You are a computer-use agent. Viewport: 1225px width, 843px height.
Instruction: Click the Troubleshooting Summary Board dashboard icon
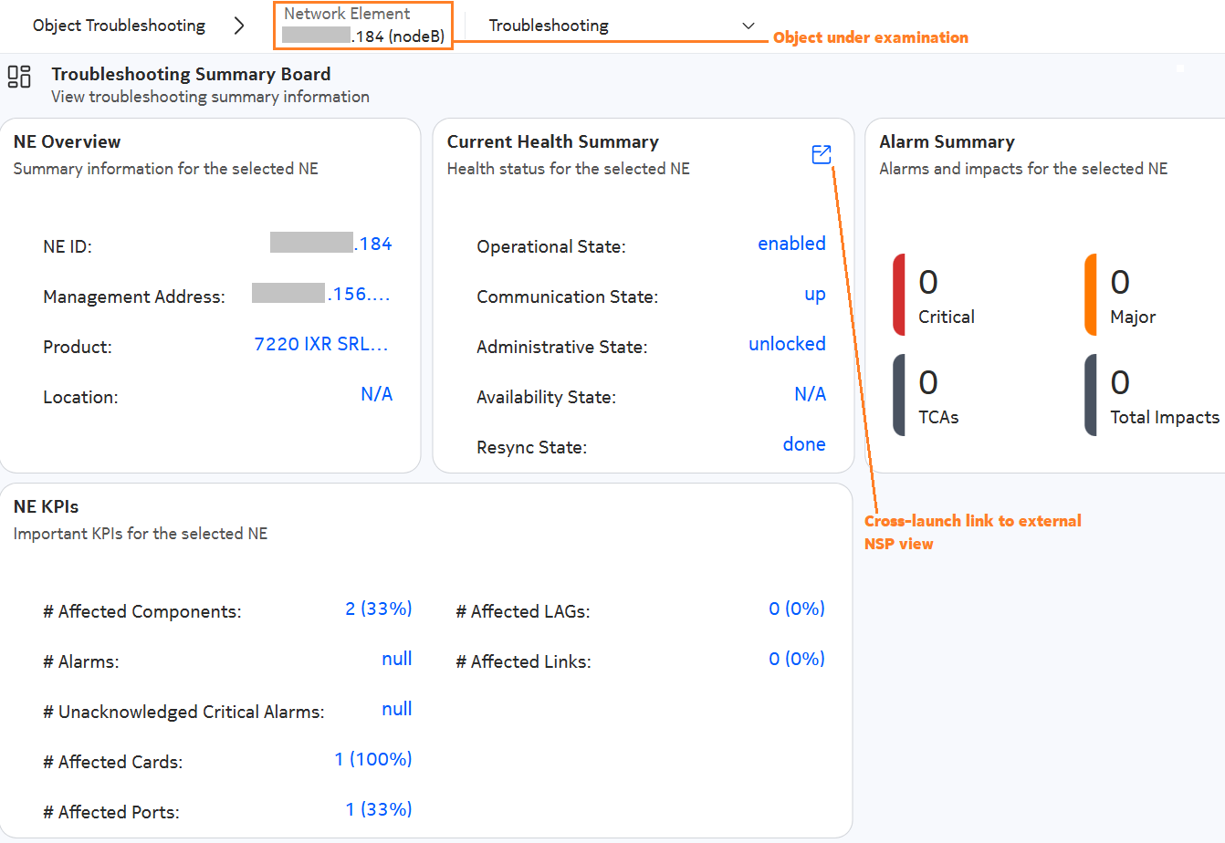tap(18, 78)
